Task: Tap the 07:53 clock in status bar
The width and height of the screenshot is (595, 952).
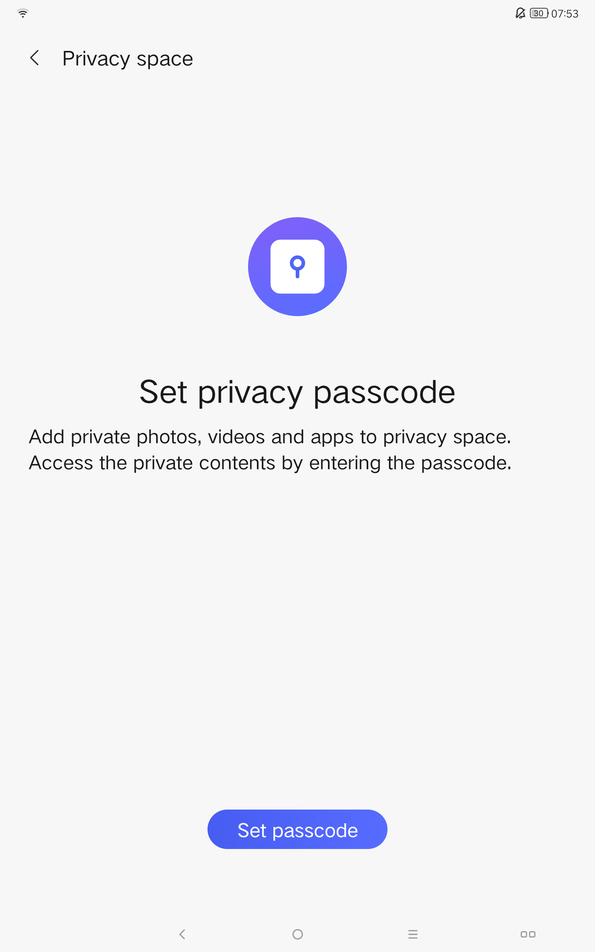Action: click(565, 14)
